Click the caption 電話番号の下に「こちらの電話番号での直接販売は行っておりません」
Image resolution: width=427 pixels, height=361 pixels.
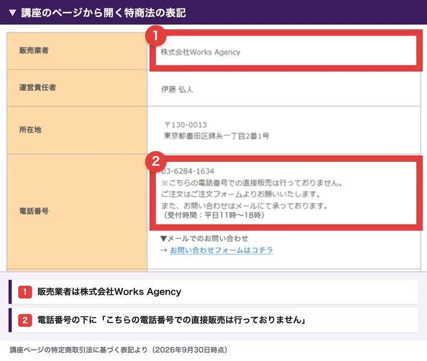click(171, 320)
